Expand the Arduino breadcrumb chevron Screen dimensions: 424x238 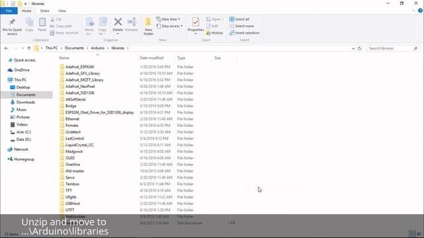(107, 48)
